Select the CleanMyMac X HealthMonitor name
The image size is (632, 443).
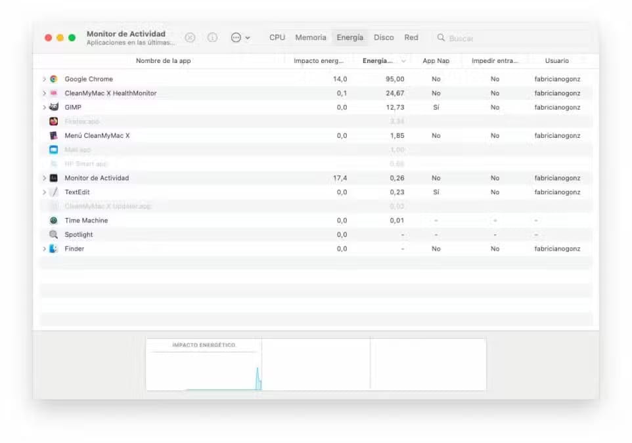(110, 93)
